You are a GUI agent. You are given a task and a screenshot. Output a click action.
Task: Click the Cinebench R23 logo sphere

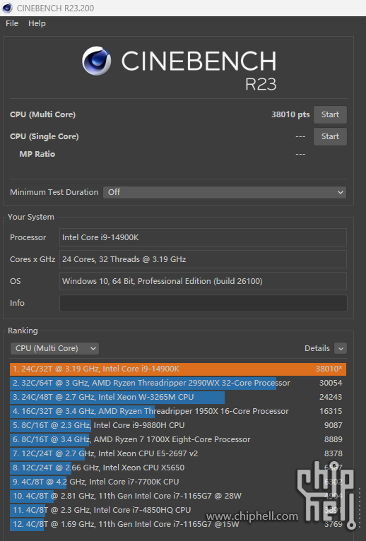coord(97,61)
